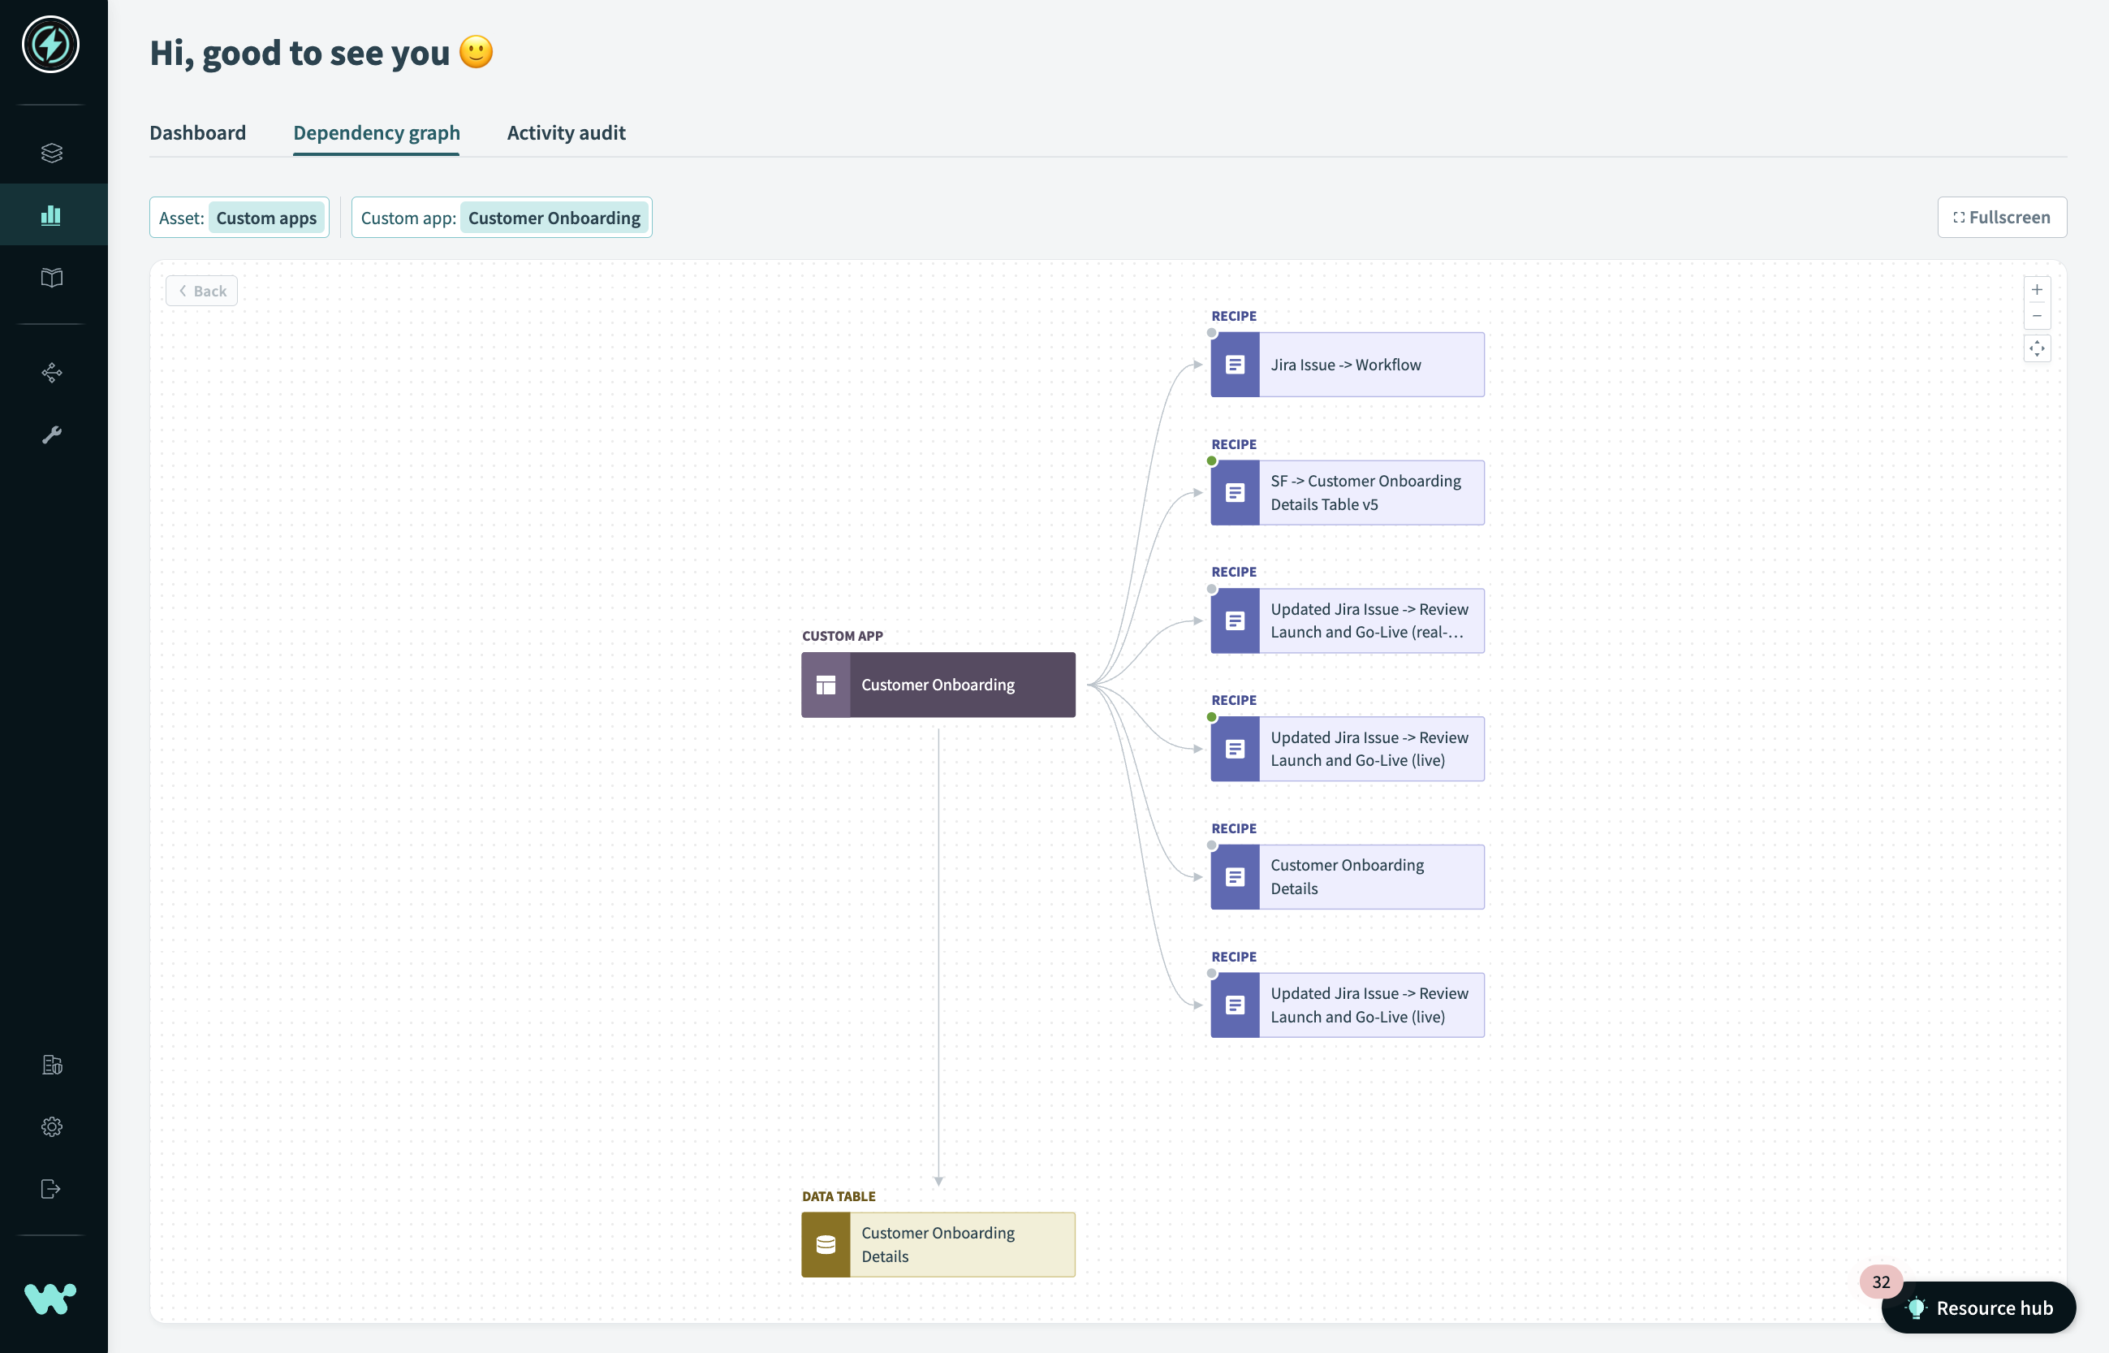Image resolution: width=2109 pixels, height=1353 pixels.
Task: Switch to the Activity audit tab
Action: (566, 132)
